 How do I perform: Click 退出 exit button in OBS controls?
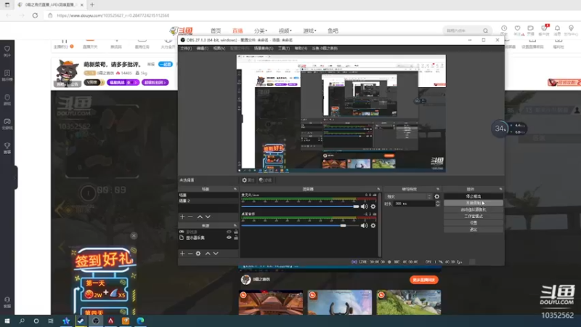(x=474, y=230)
